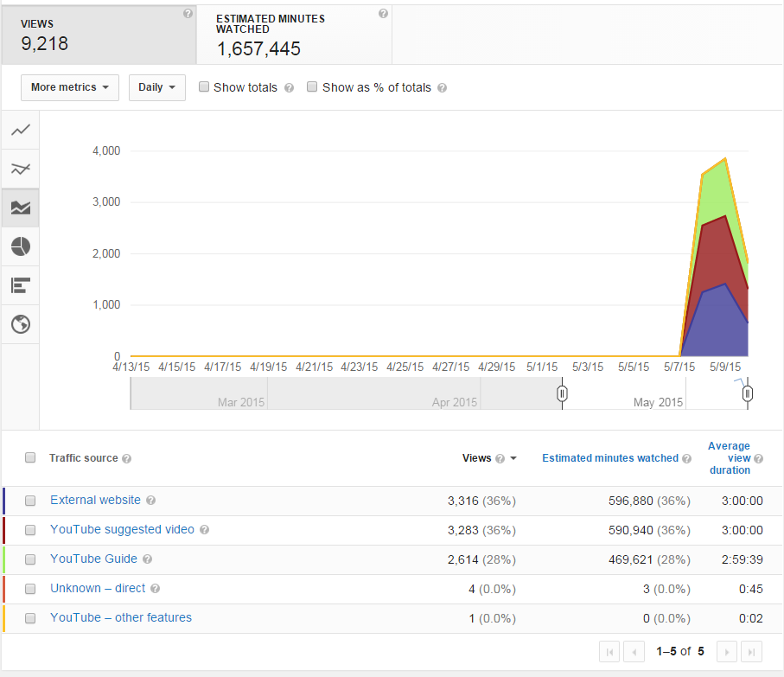Check the YouTube Guide row checkbox
The height and width of the screenshot is (677, 784).
pyautogui.click(x=30, y=559)
